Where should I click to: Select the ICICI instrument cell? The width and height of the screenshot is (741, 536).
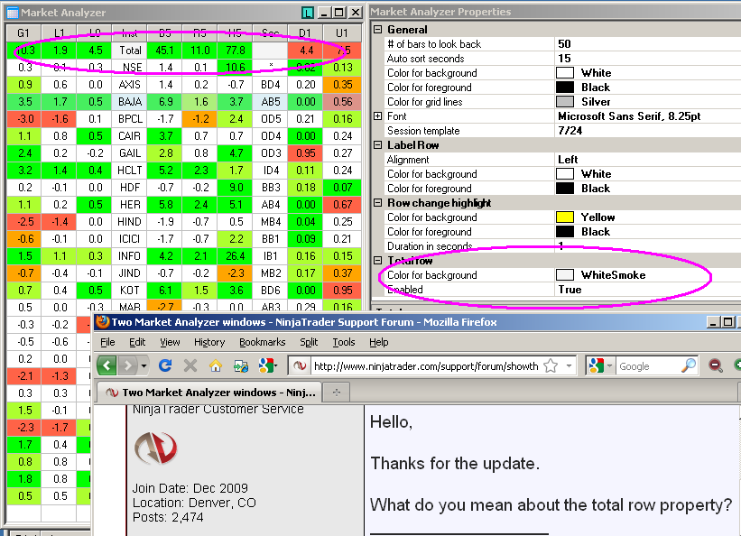129,239
